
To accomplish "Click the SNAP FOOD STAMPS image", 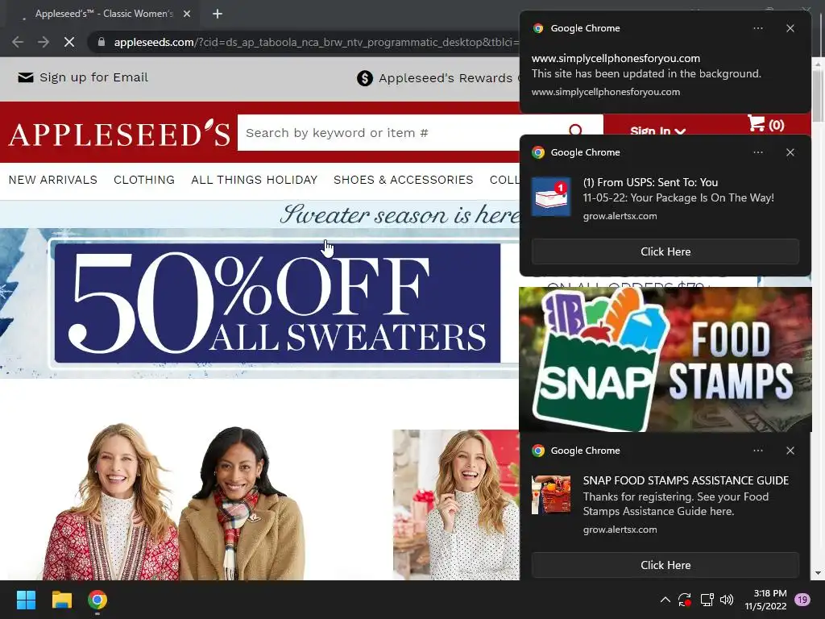I will [665, 359].
